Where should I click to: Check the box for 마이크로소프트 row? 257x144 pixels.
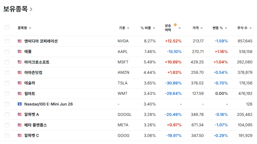(7, 62)
